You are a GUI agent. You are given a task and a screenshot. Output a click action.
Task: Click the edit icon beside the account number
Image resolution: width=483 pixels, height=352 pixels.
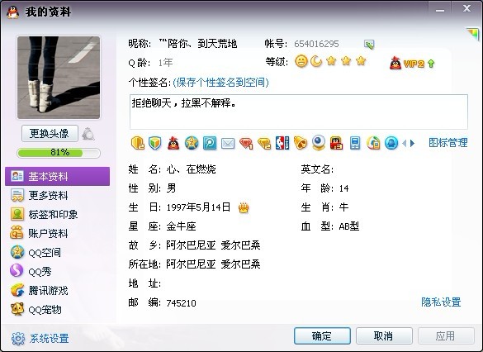click(369, 45)
